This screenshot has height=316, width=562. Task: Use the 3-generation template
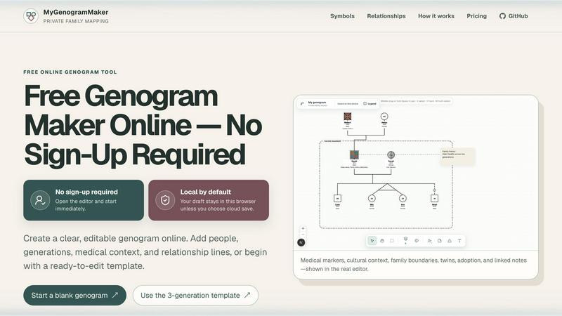click(x=195, y=295)
